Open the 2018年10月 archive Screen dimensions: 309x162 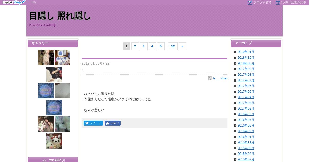[x=246, y=58]
